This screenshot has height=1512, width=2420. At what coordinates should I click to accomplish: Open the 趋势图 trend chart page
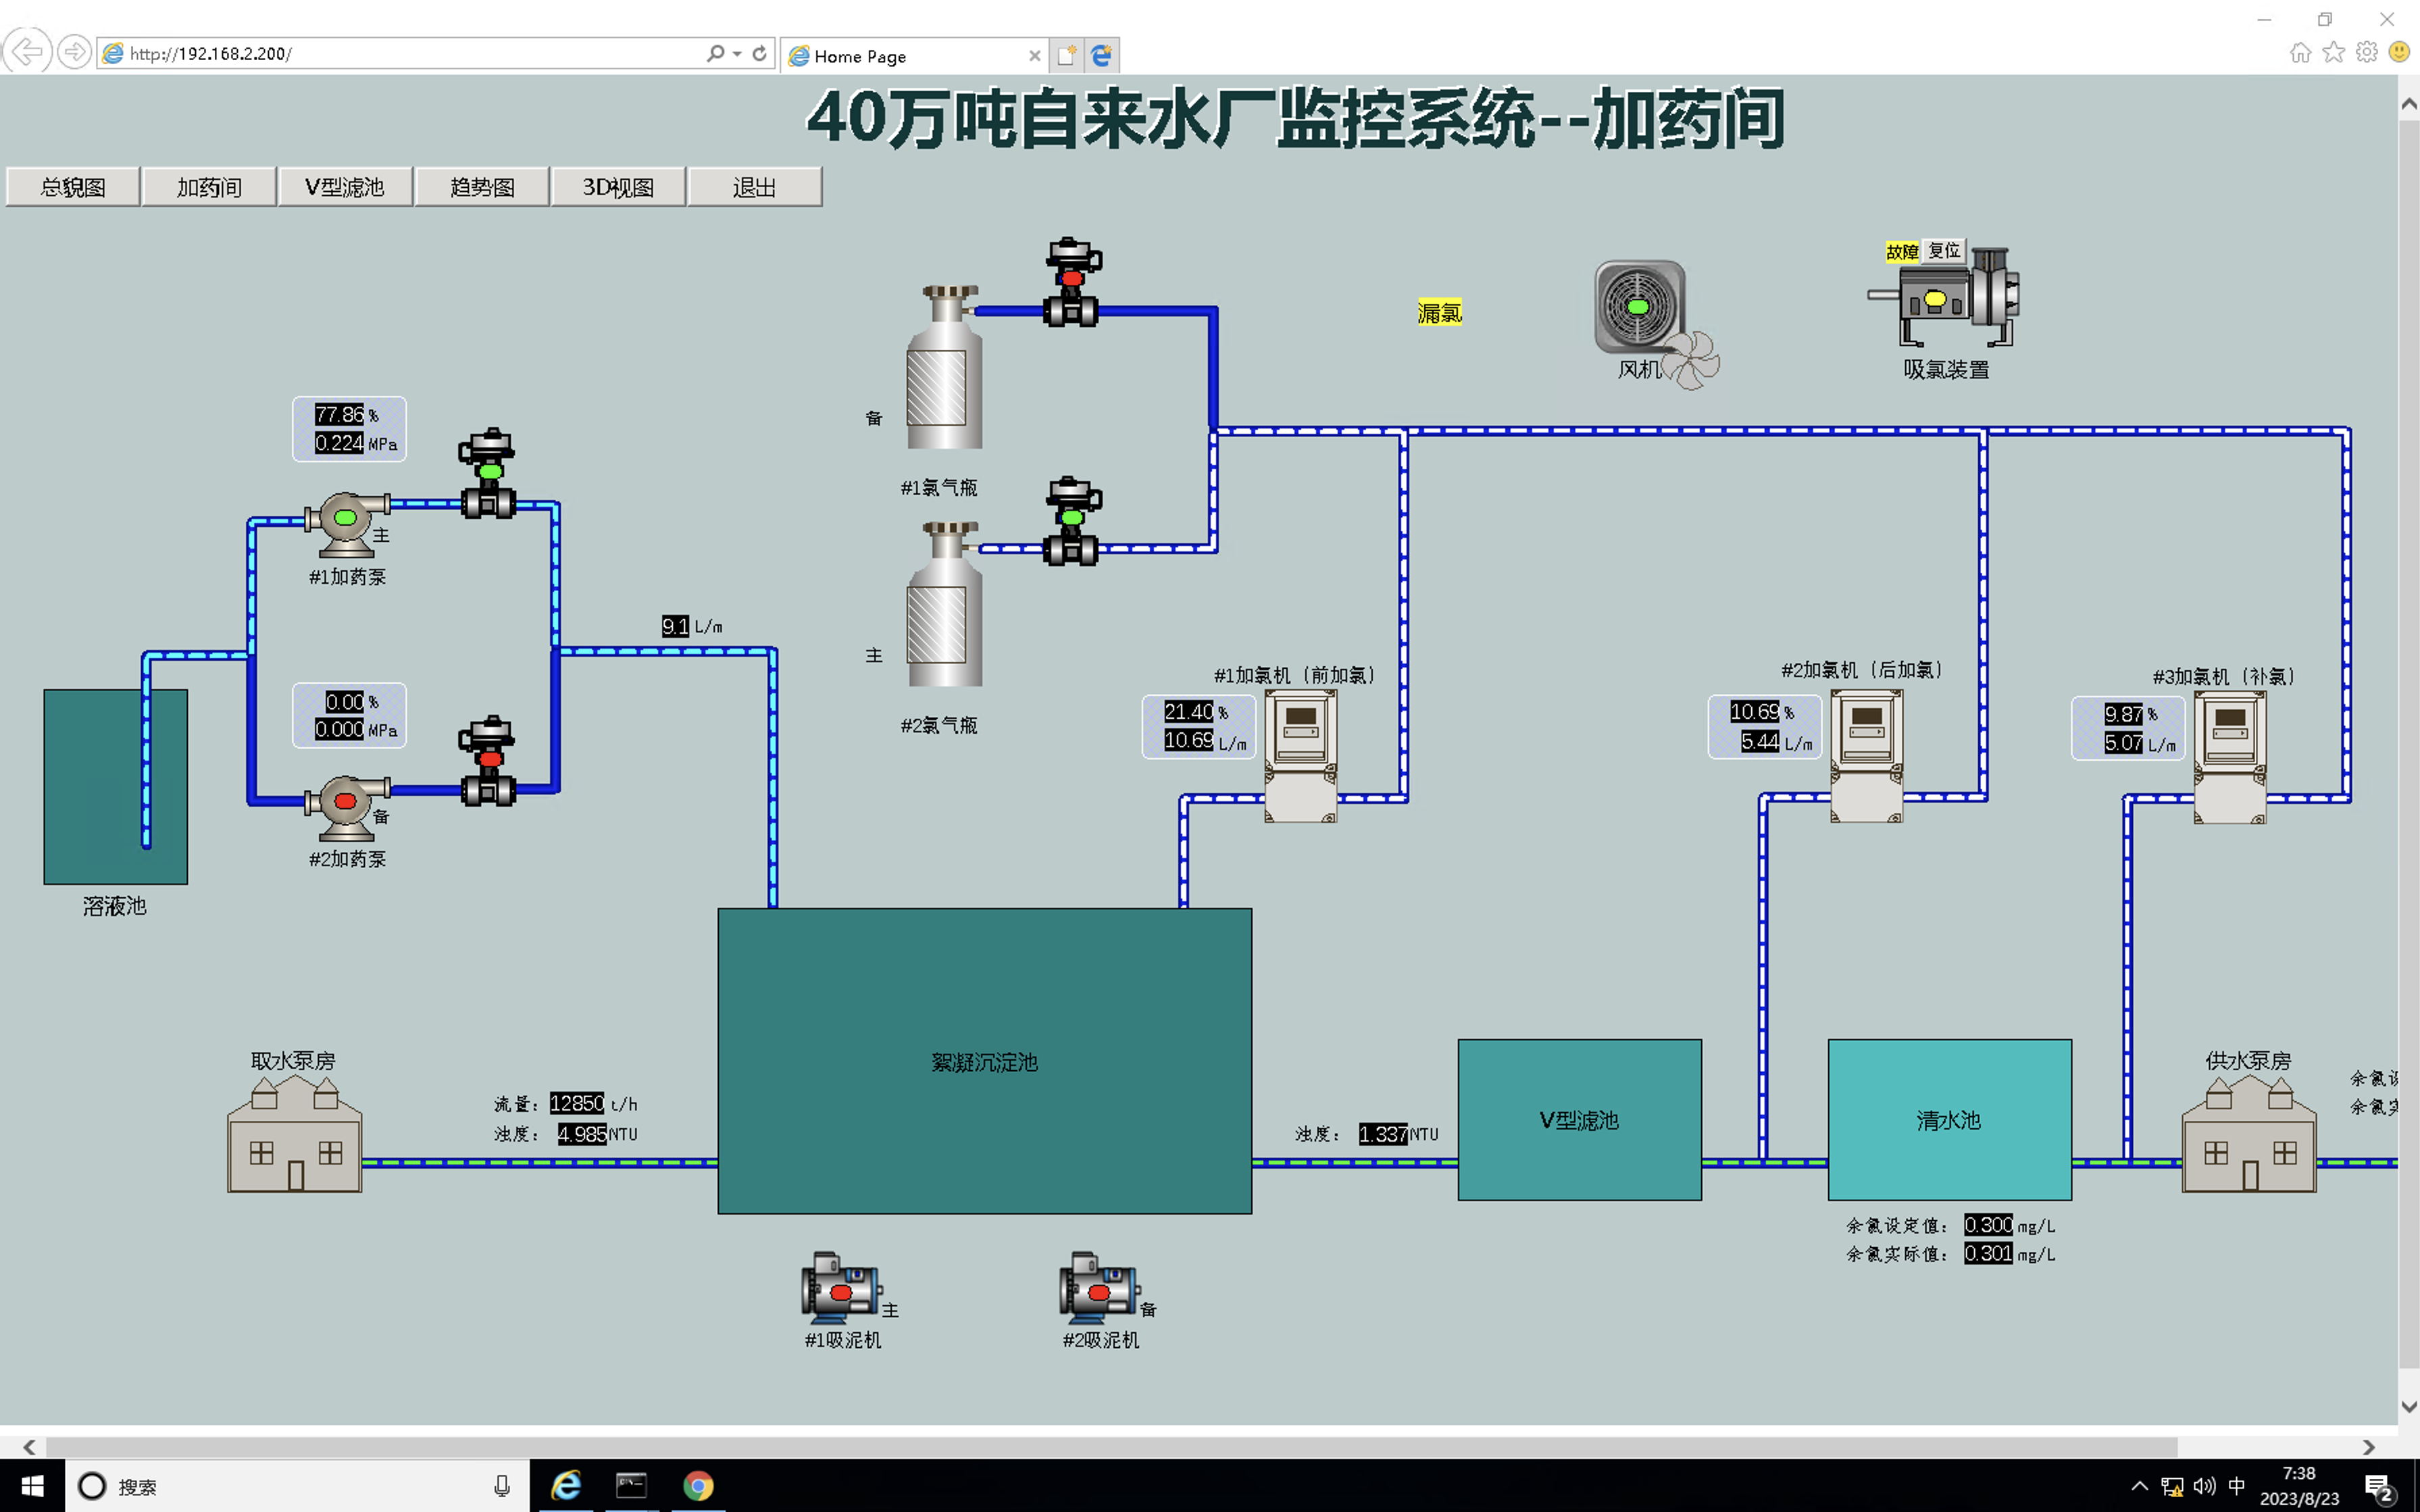pyautogui.click(x=482, y=187)
